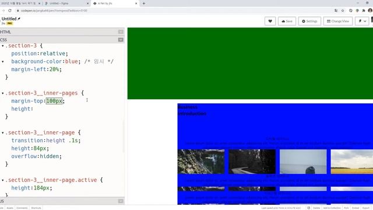Click the browser address bar
The width and height of the screenshot is (373, 210).
pos(174,10)
